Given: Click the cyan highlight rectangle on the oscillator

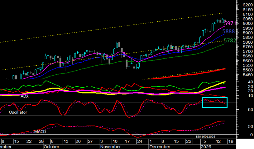Looking at the screenshot, I should point(215,102).
